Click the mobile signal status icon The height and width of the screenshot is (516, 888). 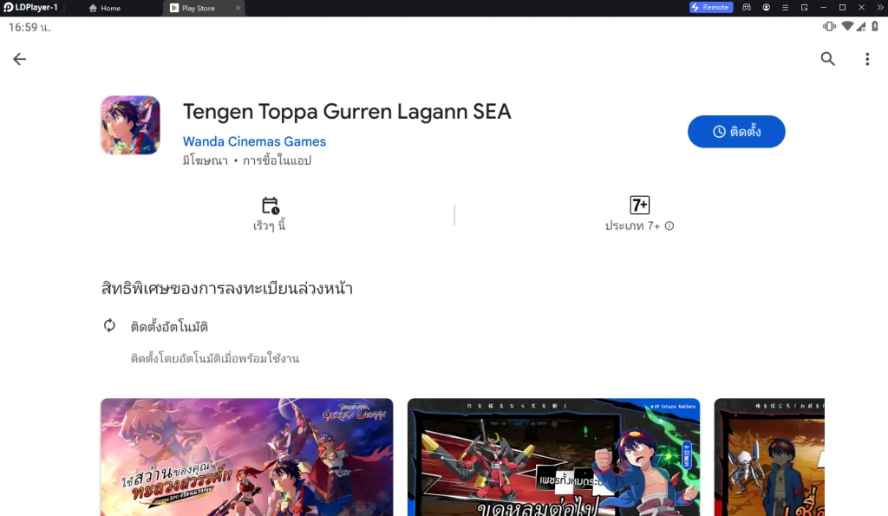click(861, 26)
